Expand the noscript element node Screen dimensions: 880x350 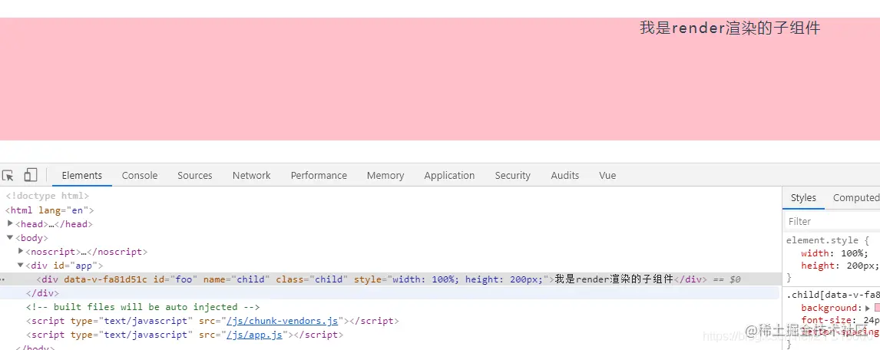click(x=21, y=251)
